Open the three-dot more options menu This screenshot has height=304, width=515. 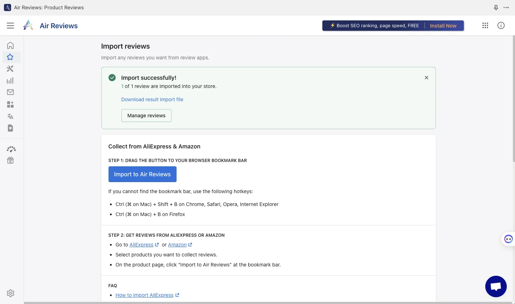pos(506,8)
